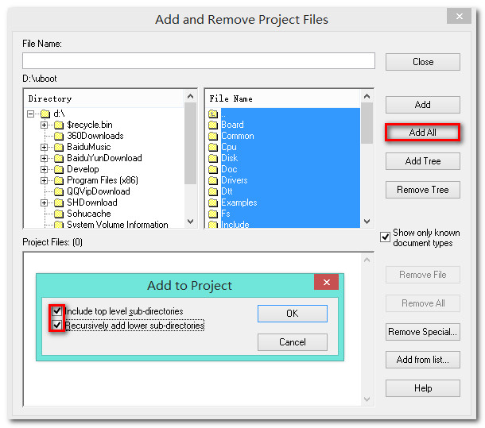Uncheck Show only known document types
Viewport: 485px width, 428px height.
pyautogui.click(x=385, y=237)
